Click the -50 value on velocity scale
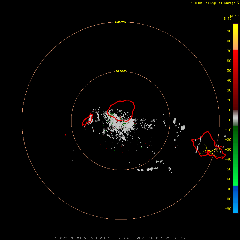 [x=228, y=169]
